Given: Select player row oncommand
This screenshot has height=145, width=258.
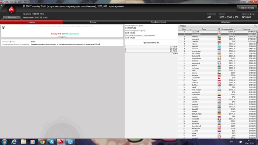Looking at the screenshot, I should coord(217,63).
